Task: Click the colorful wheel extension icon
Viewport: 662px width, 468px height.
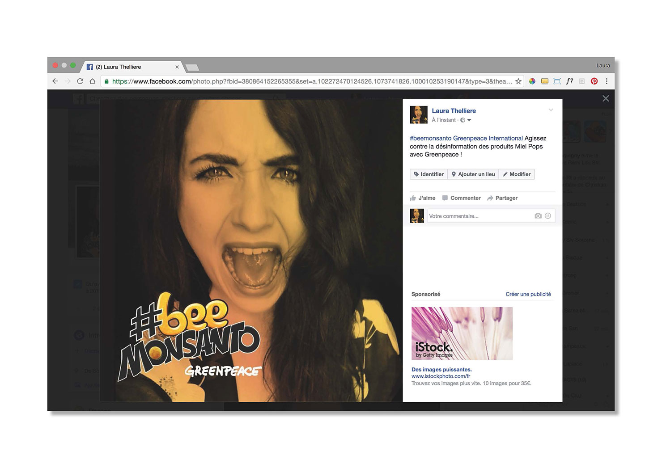Action: coord(532,81)
